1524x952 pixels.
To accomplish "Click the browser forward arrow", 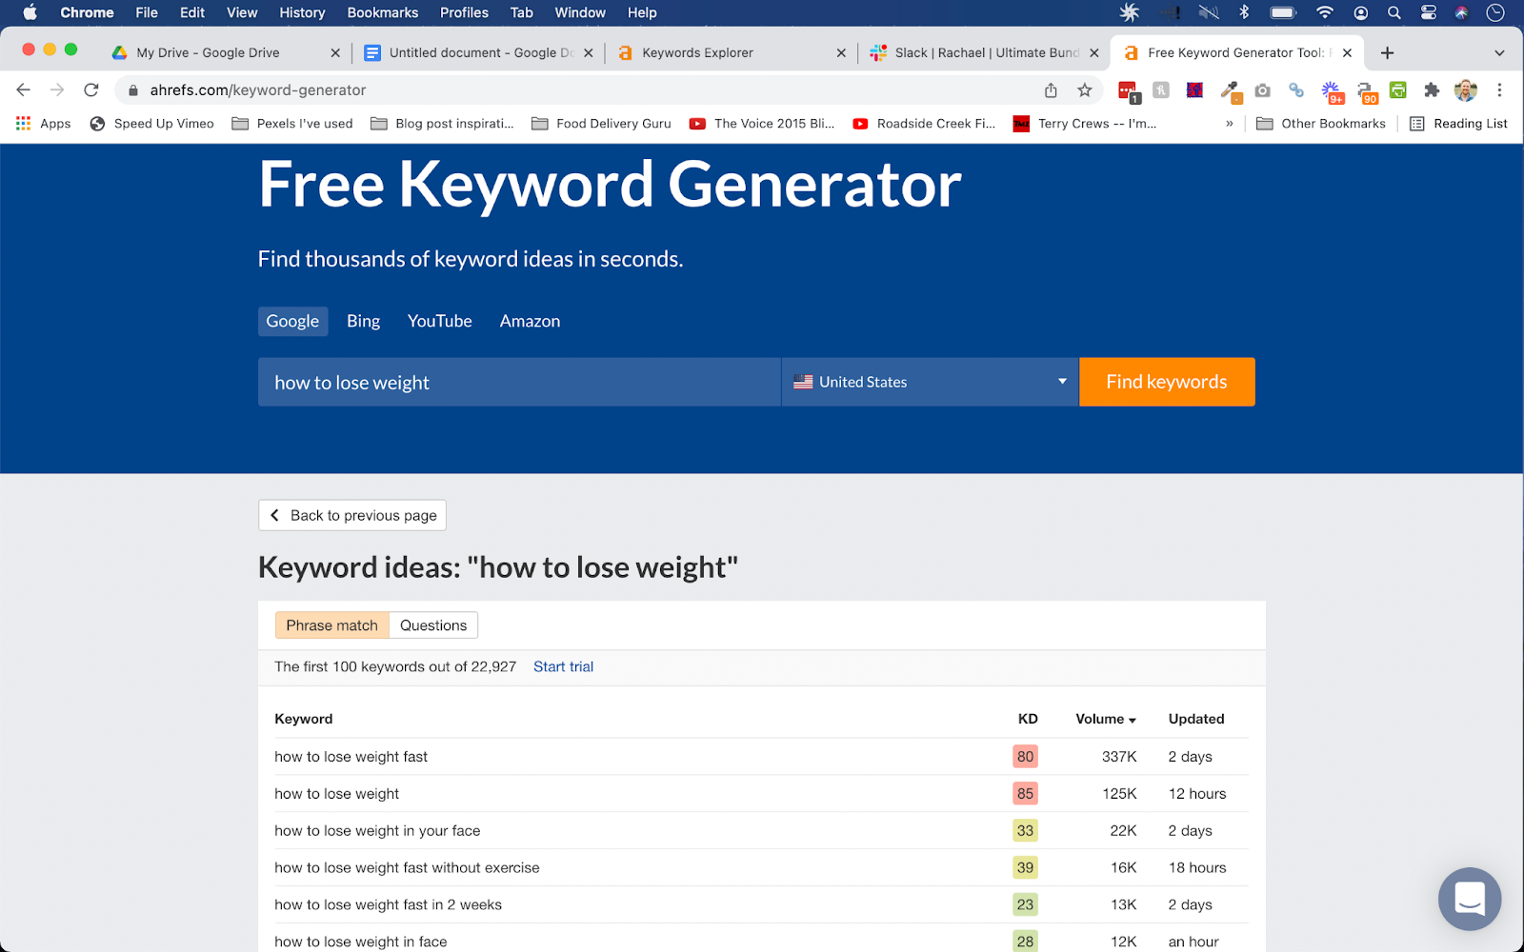I will (x=57, y=89).
